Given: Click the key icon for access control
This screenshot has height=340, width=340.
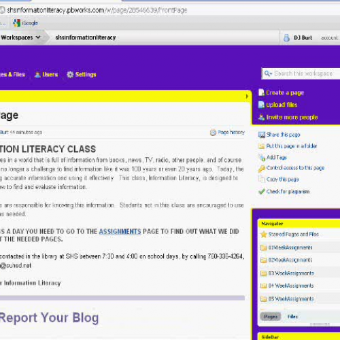Looking at the screenshot, I should pyautogui.click(x=262, y=169).
